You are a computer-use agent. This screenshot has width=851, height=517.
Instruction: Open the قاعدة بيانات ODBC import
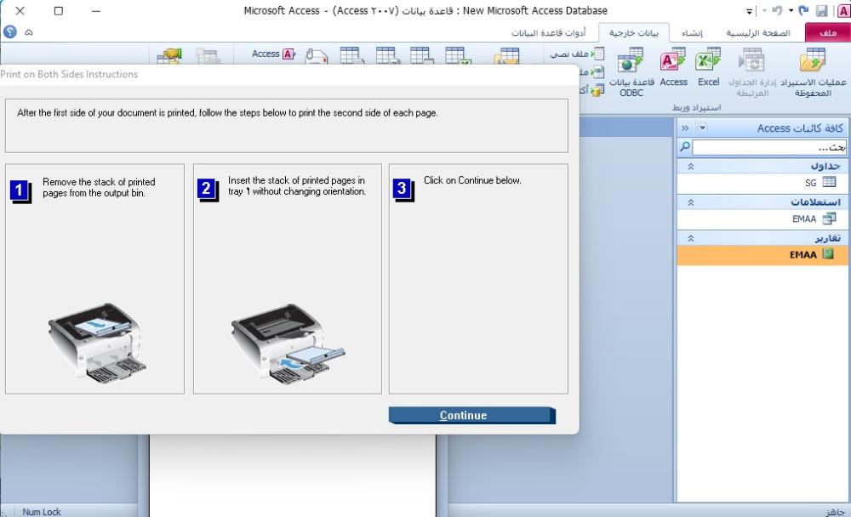coord(631,72)
